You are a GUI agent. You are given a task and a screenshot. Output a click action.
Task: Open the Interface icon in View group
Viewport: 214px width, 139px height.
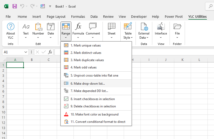tap(161, 27)
